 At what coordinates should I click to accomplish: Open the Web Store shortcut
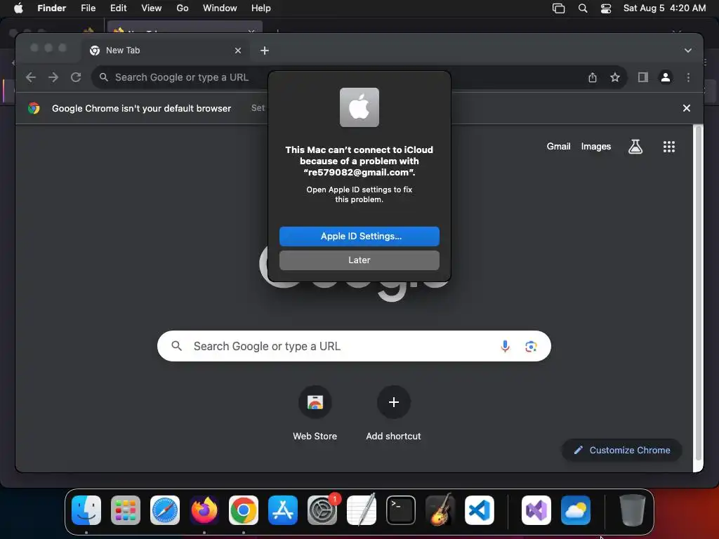coord(315,414)
